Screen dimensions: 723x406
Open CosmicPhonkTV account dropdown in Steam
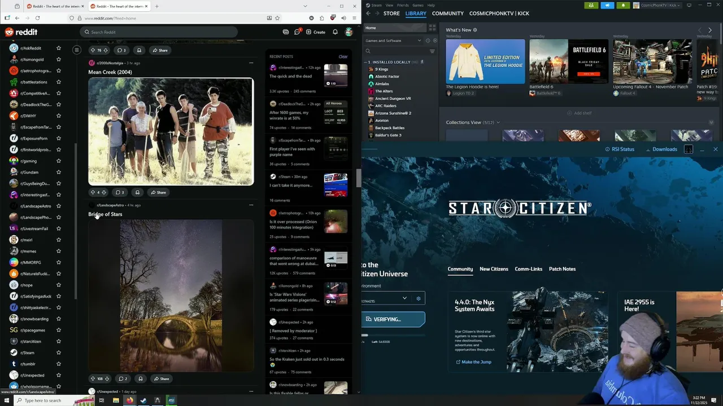pos(658,5)
